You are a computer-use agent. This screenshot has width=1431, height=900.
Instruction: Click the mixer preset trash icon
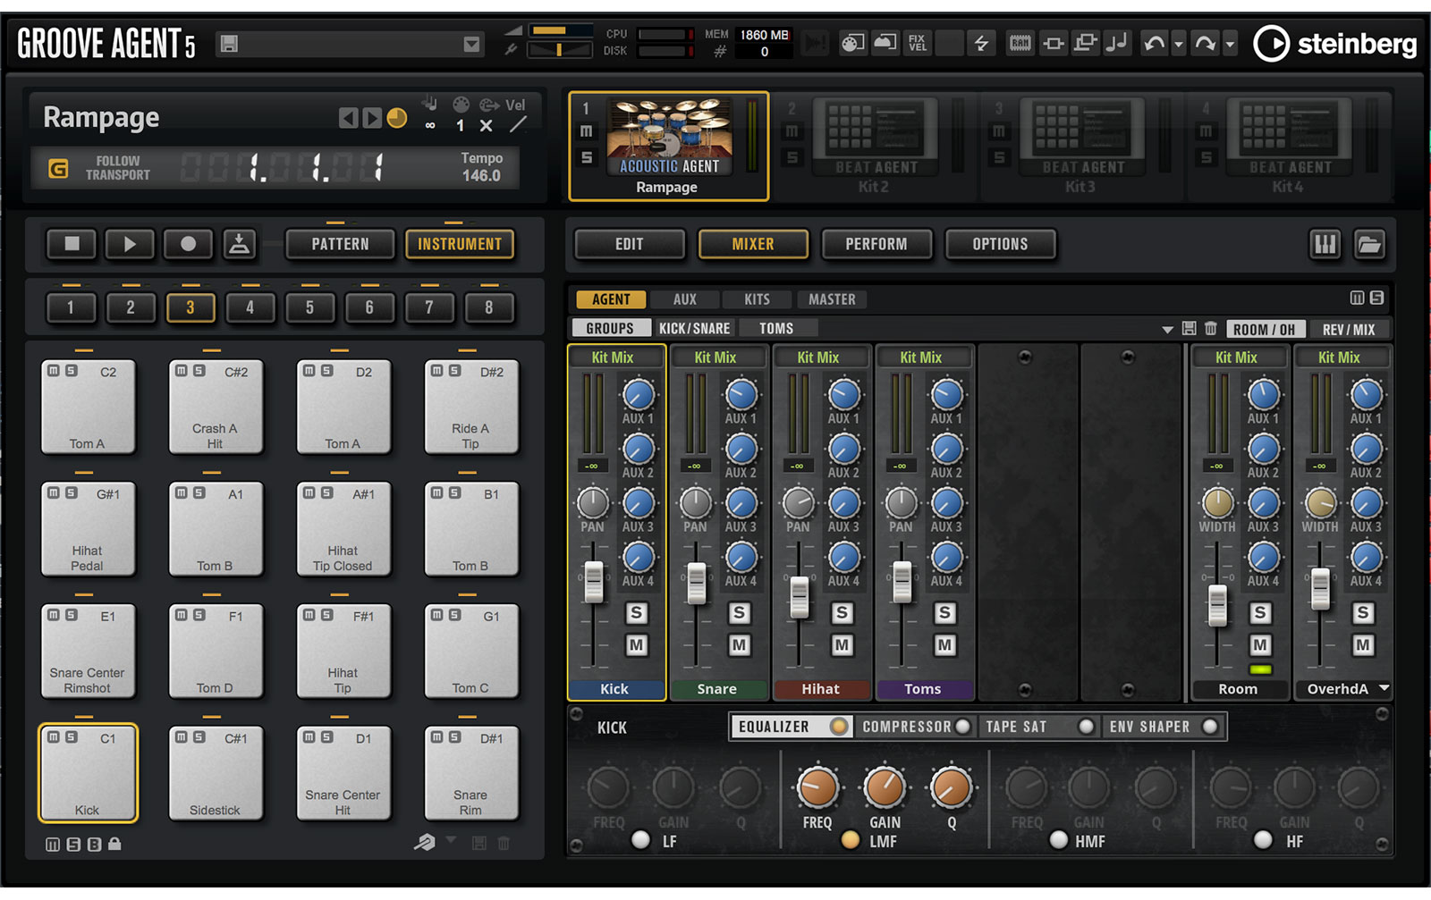click(1210, 329)
